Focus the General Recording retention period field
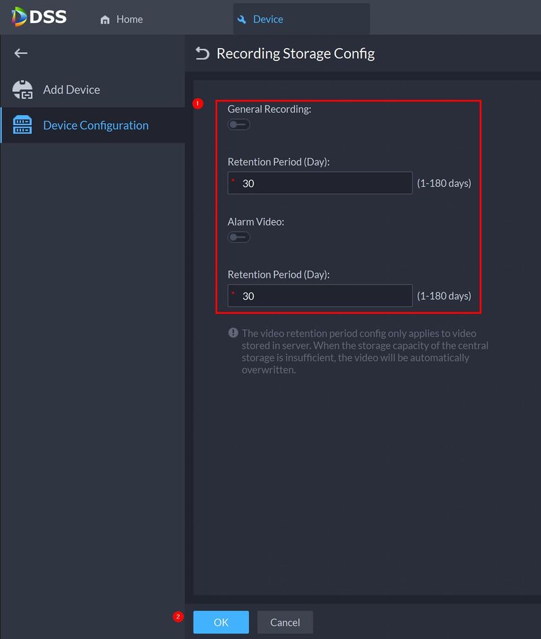This screenshot has width=541, height=639. (323, 183)
